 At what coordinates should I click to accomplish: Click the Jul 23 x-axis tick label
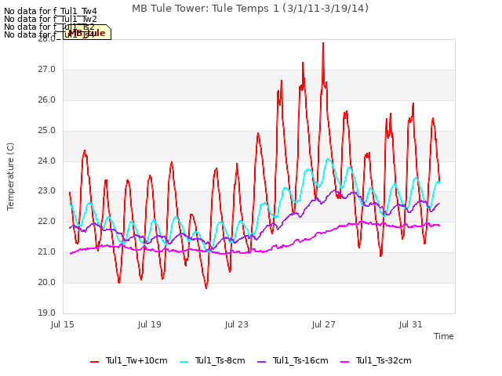pyautogui.click(x=237, y=324)
